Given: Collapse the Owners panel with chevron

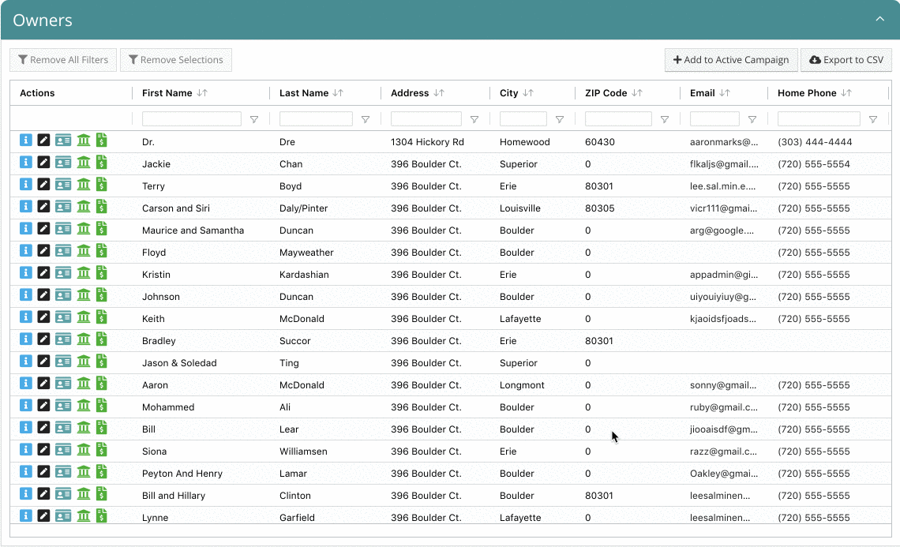Looking at the screenshot, I should [880, 20].
